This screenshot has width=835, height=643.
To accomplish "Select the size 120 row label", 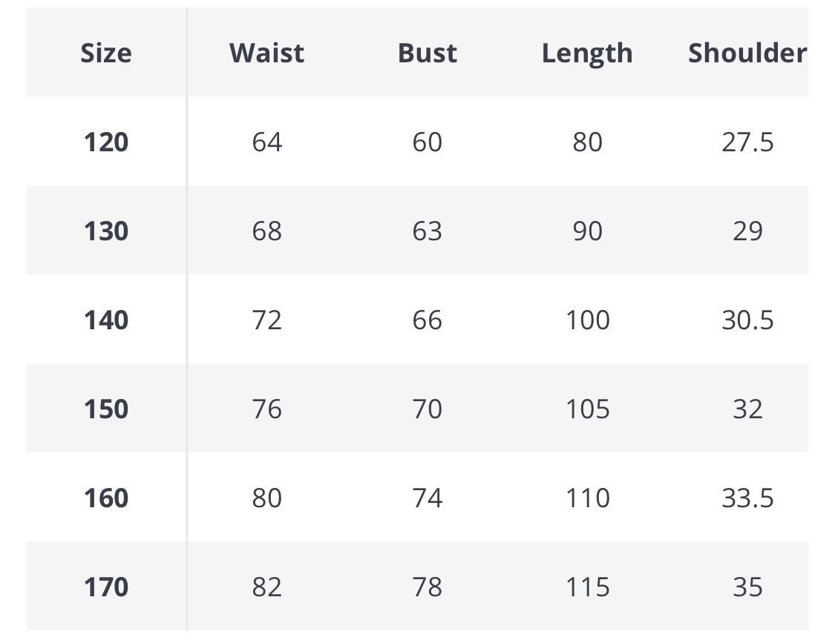I will (106, 142).
